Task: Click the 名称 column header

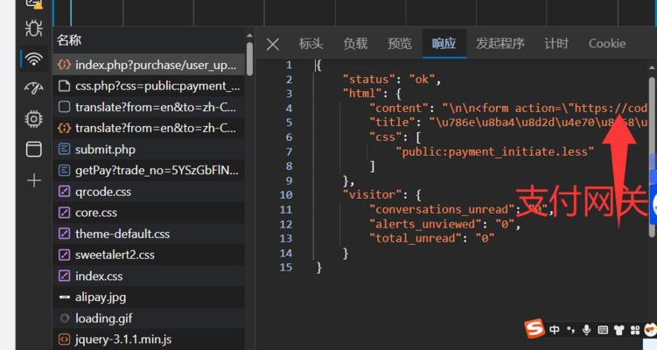Action: coord(69,40)
